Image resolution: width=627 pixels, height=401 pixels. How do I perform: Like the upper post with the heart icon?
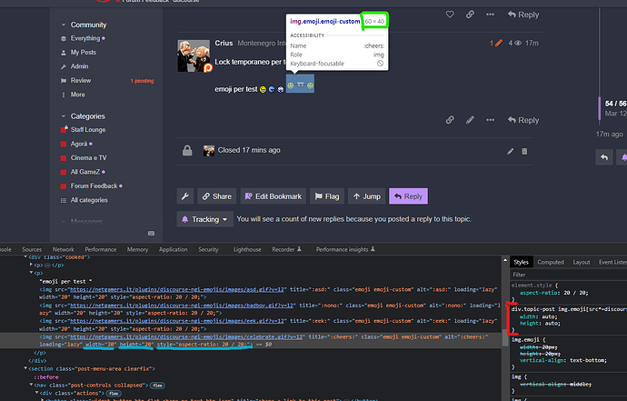tap(450, 15)
